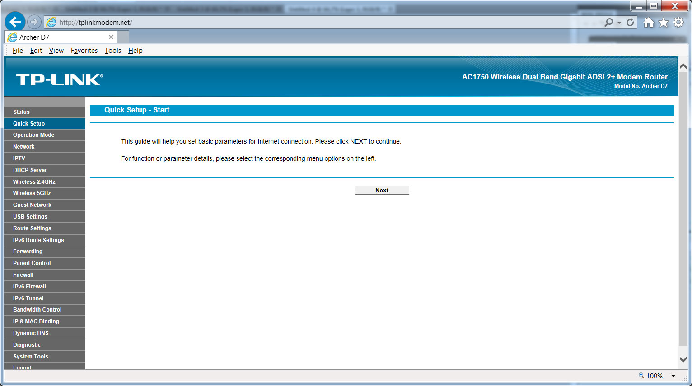
Task: Click the search magnifier in address bar
Action: click(x=609, y=22)
